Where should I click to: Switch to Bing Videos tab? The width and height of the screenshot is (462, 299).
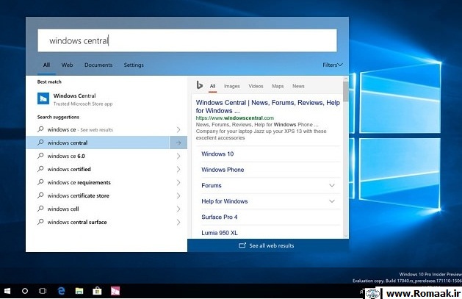(x=256, y=86)
